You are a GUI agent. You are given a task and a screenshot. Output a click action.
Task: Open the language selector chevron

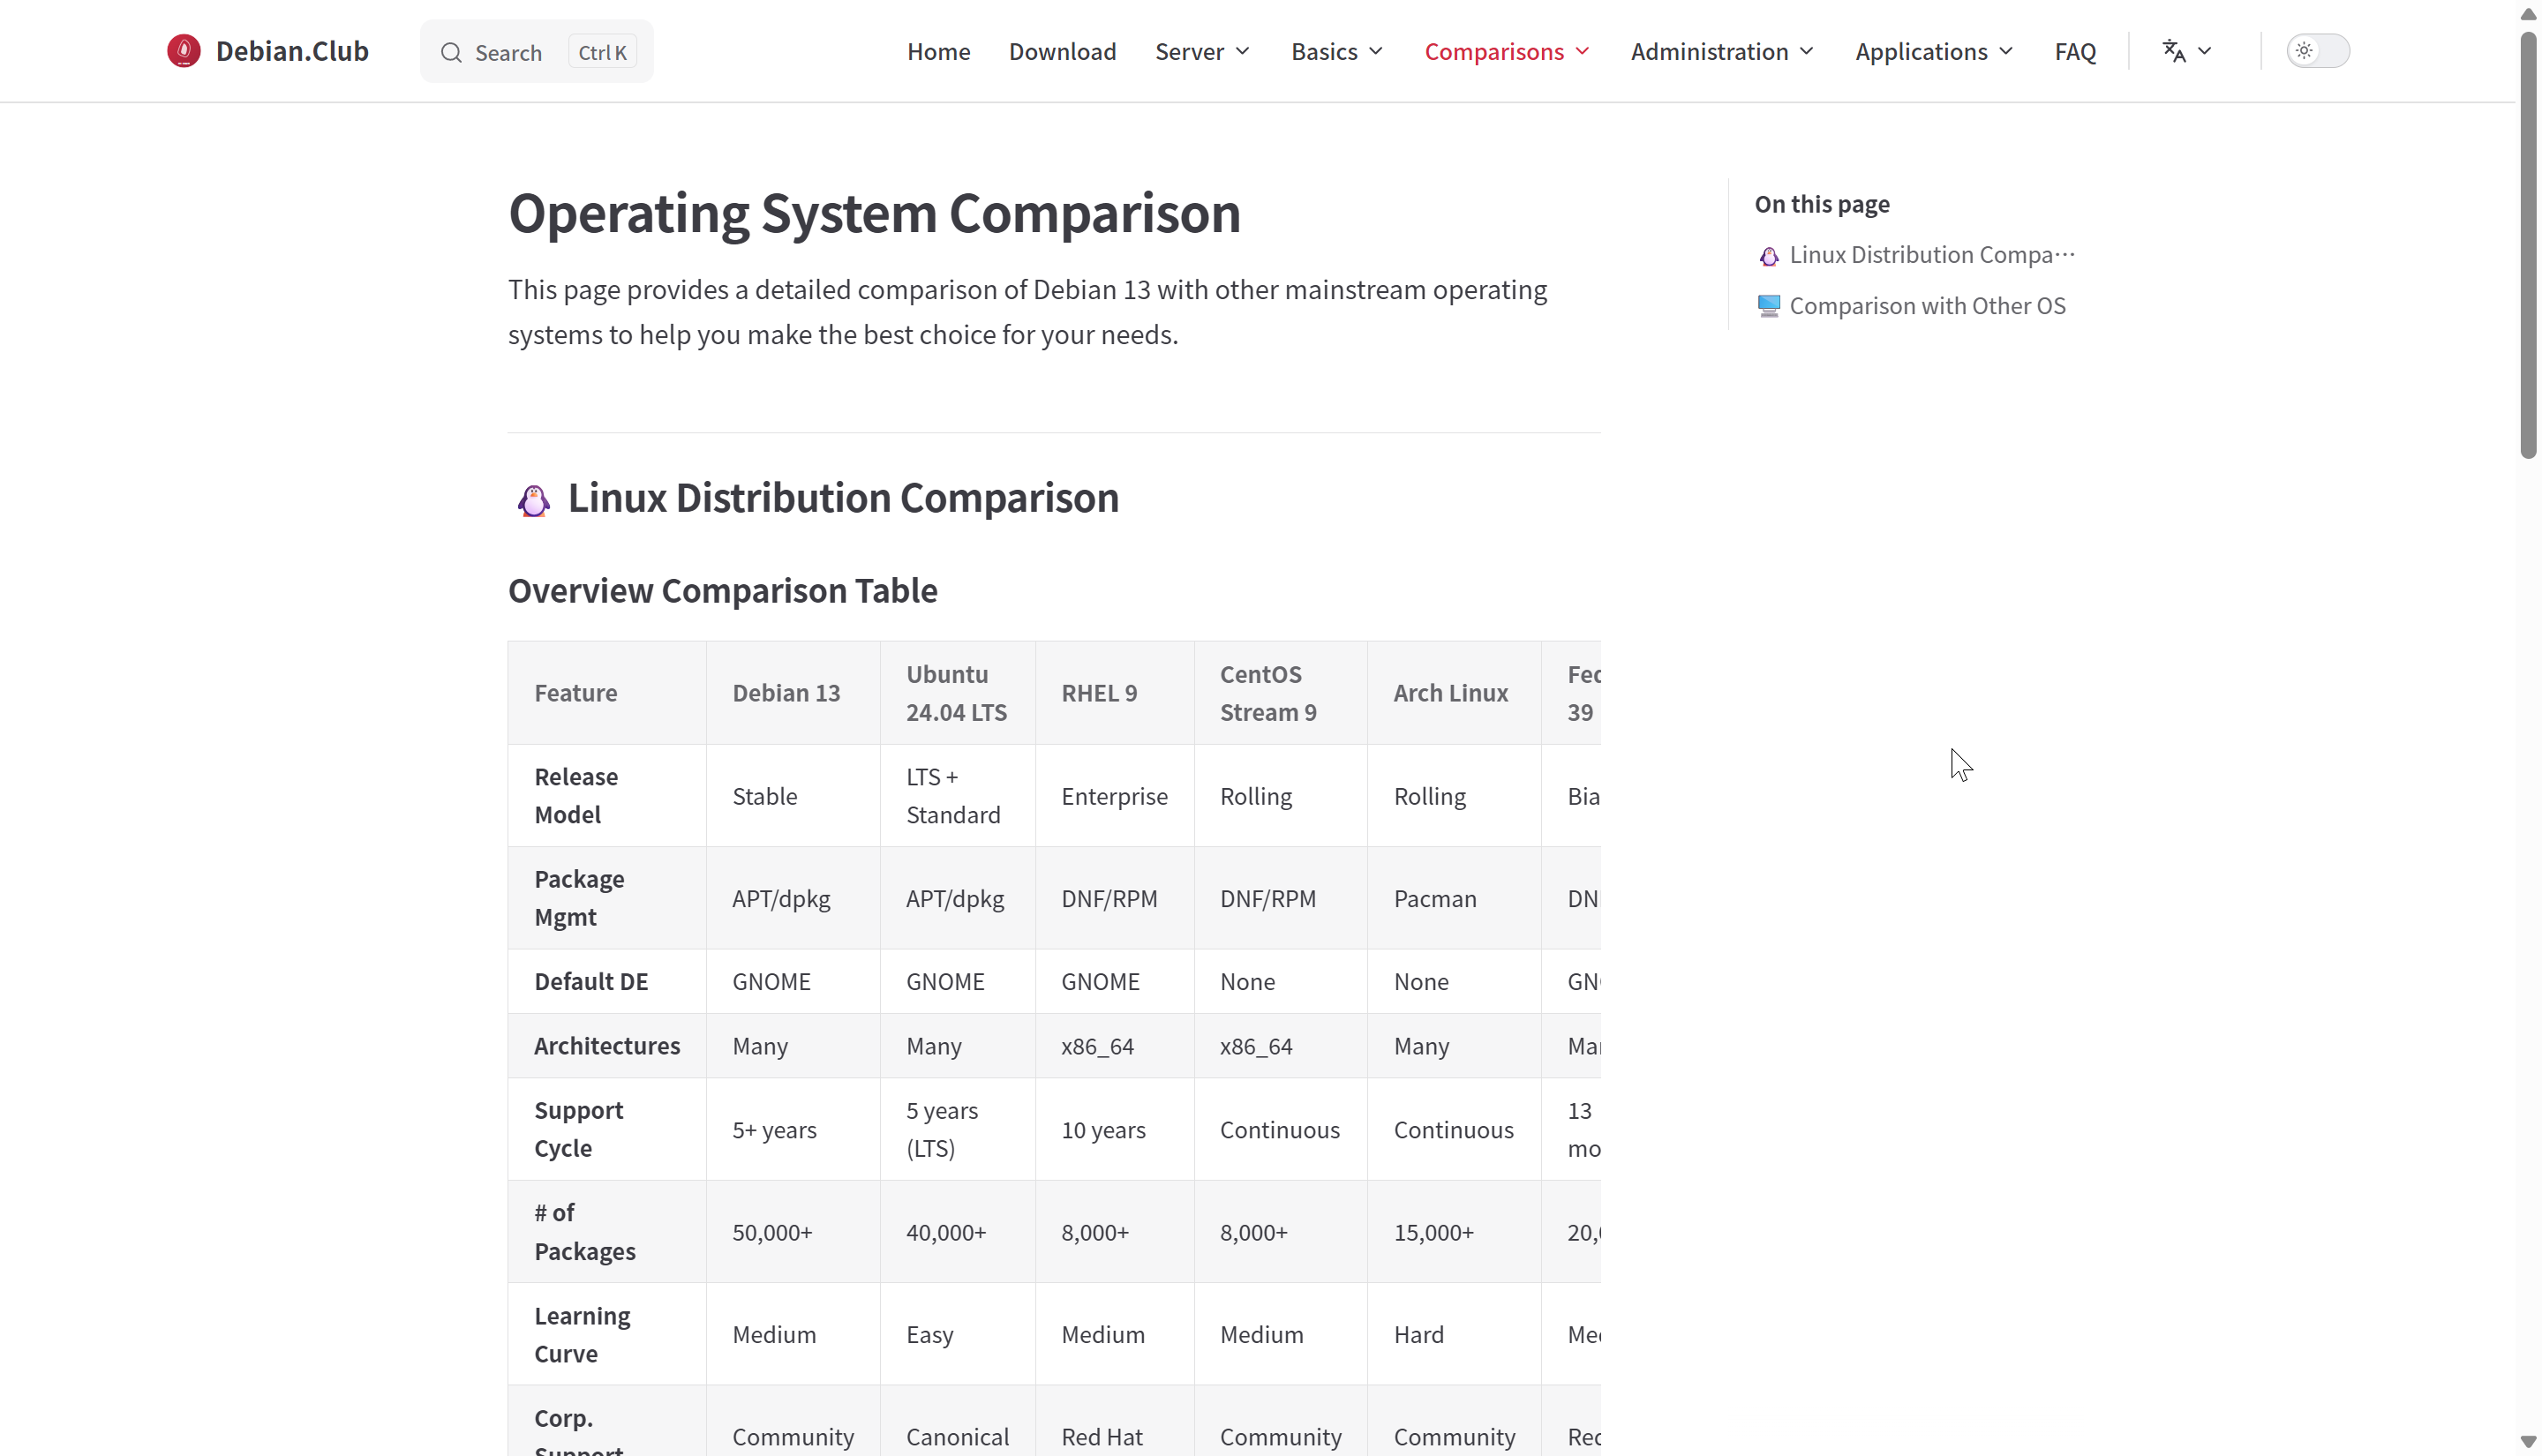[x=2204, y=51]
